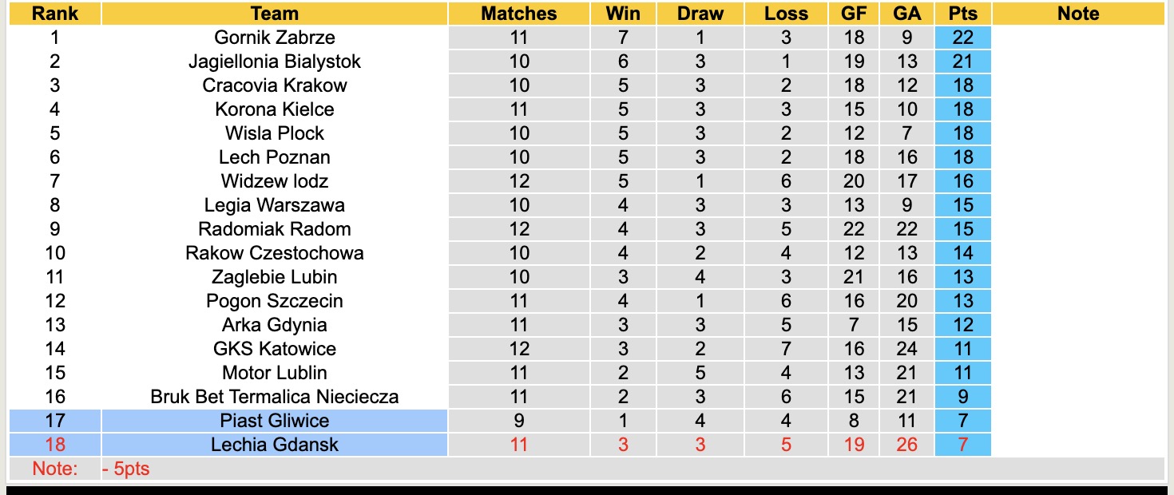
Task: Select the Lech Poznan team name
Action: click(274, 157)
